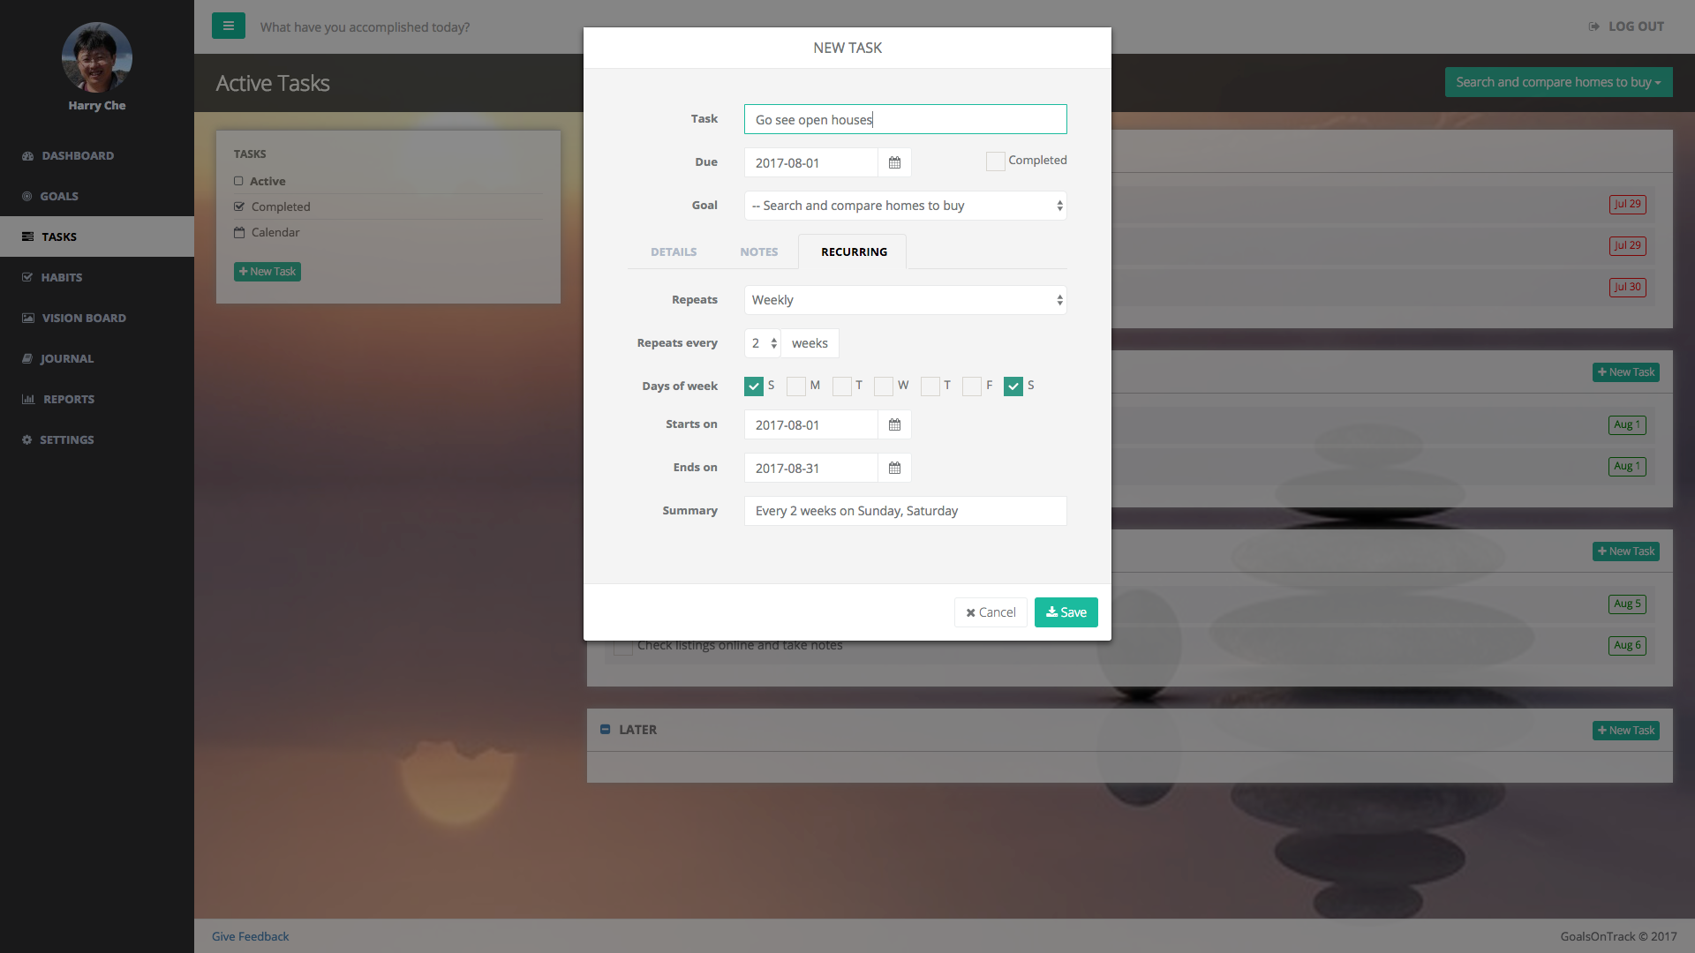Switch to the Details tab

(674, 251)
